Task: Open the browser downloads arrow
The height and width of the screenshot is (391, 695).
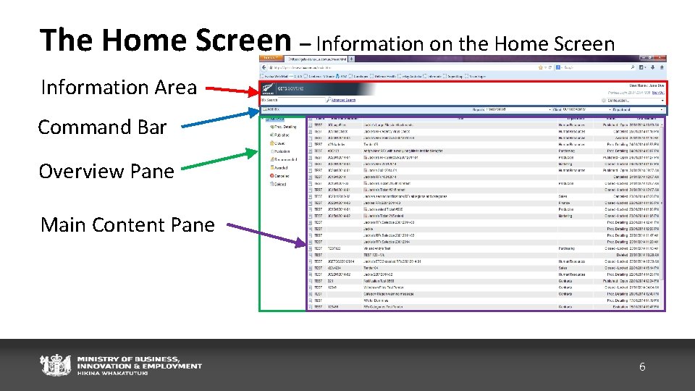Action: [652, 67]
